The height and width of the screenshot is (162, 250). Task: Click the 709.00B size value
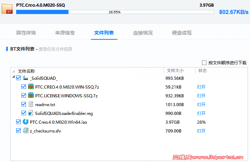click(173, 131)
